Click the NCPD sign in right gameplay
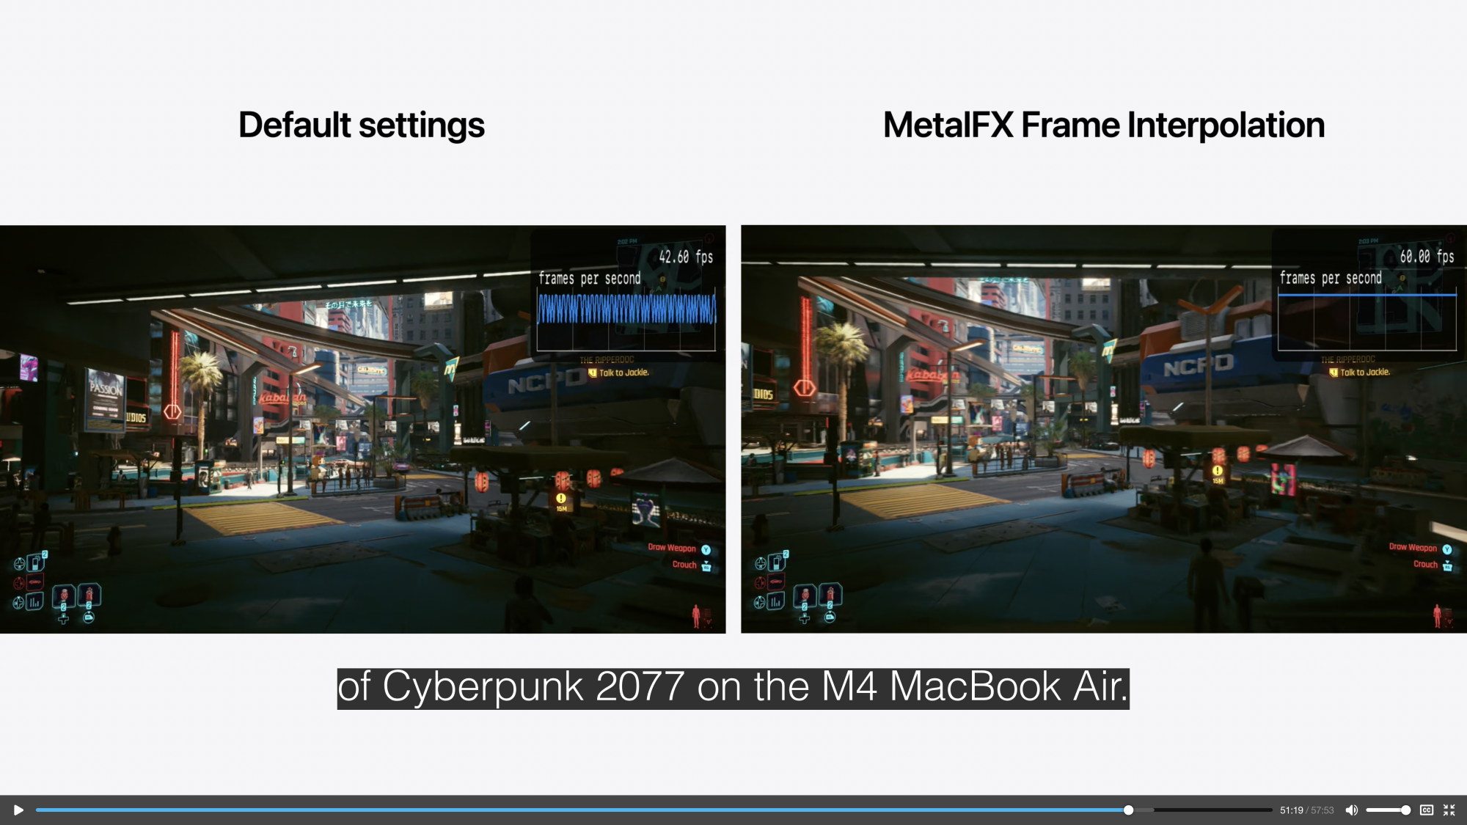 [1198, 366]
